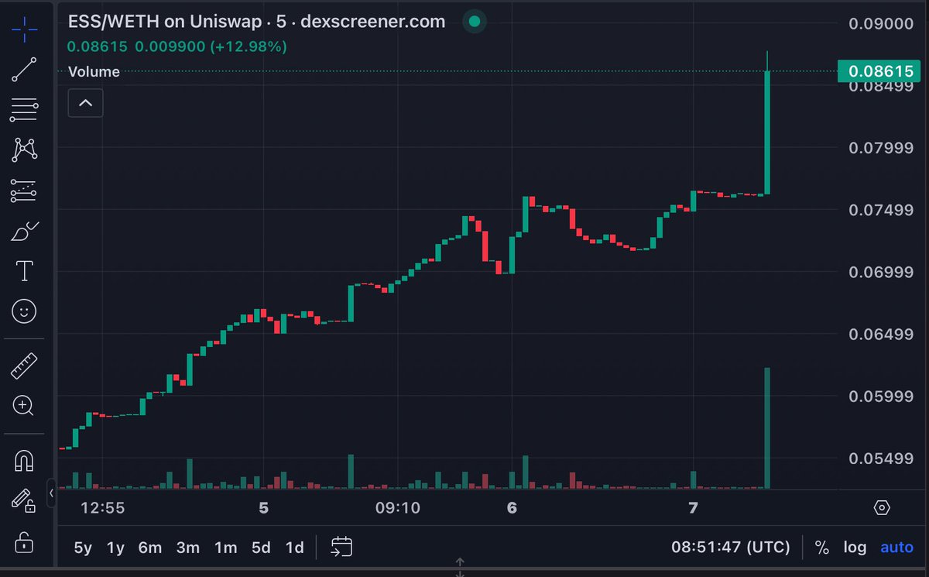Viewport: 929px width, 577px height.
Task: Select the trend line drawing tool
Action: point(25,69)
